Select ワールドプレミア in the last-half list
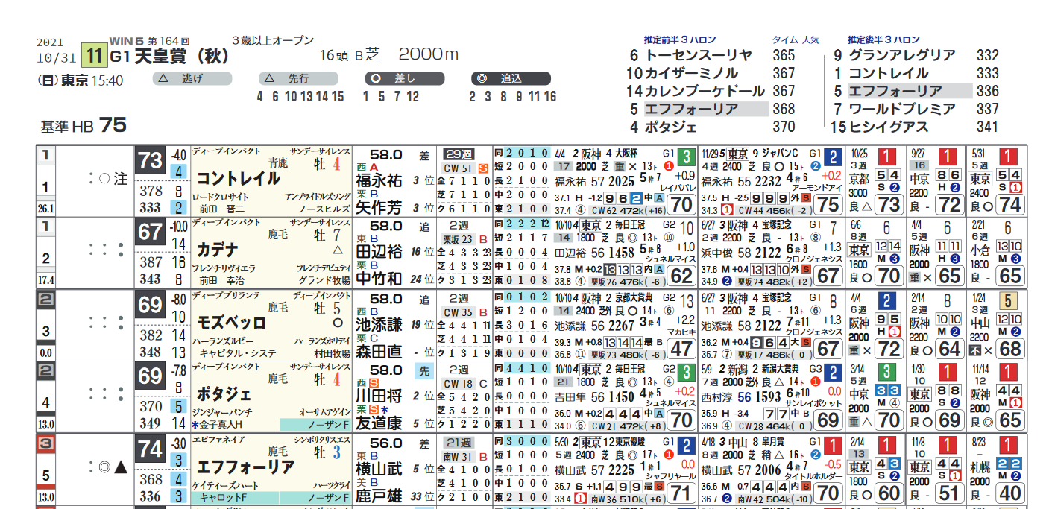The image size is (1049, 509). [x=902, y=109]
